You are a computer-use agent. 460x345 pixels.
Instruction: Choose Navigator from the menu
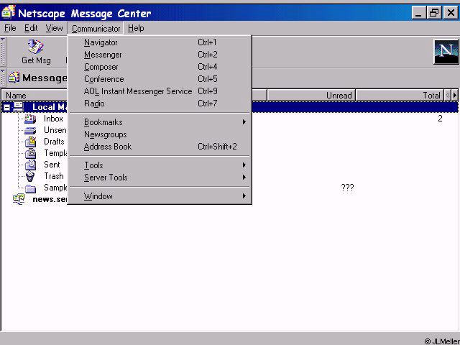(x=160, y=42)
